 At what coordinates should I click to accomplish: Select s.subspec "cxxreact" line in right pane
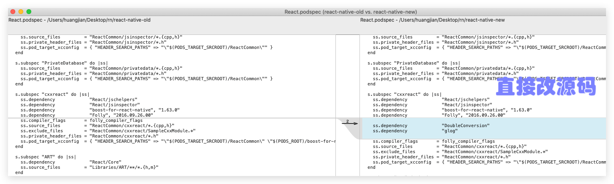pyautogui.click(x=404, y=94)
